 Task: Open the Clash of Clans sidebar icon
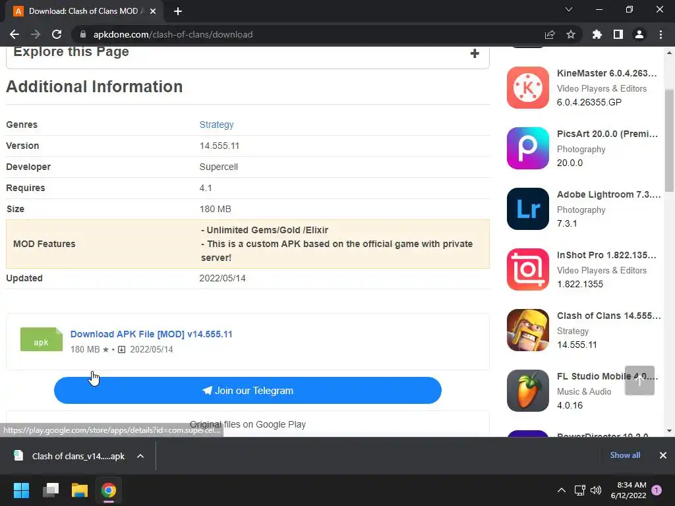coord(528,331)
